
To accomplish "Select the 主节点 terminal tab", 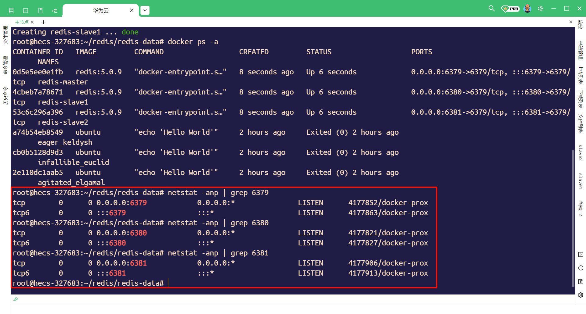I will pos(22,22).
